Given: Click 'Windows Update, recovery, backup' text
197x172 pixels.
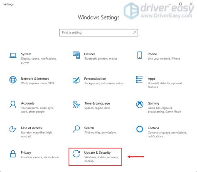Looking at the screenshot, I should pos(101,159).
